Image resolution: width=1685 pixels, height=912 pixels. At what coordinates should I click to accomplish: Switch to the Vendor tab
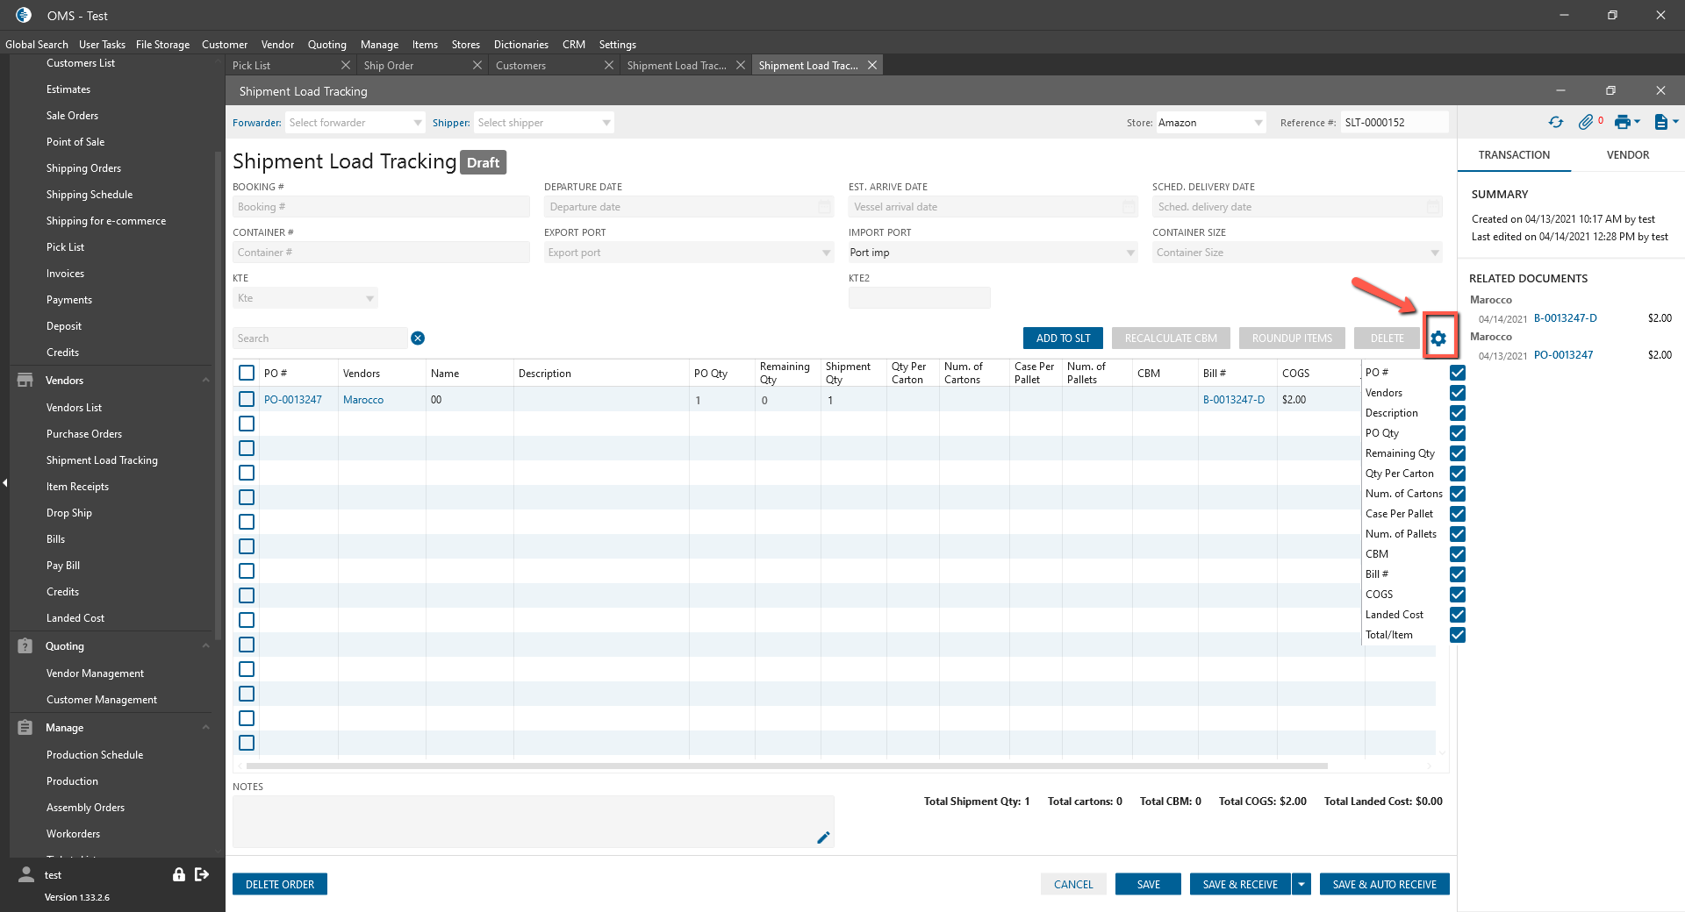pos(1627,155)
